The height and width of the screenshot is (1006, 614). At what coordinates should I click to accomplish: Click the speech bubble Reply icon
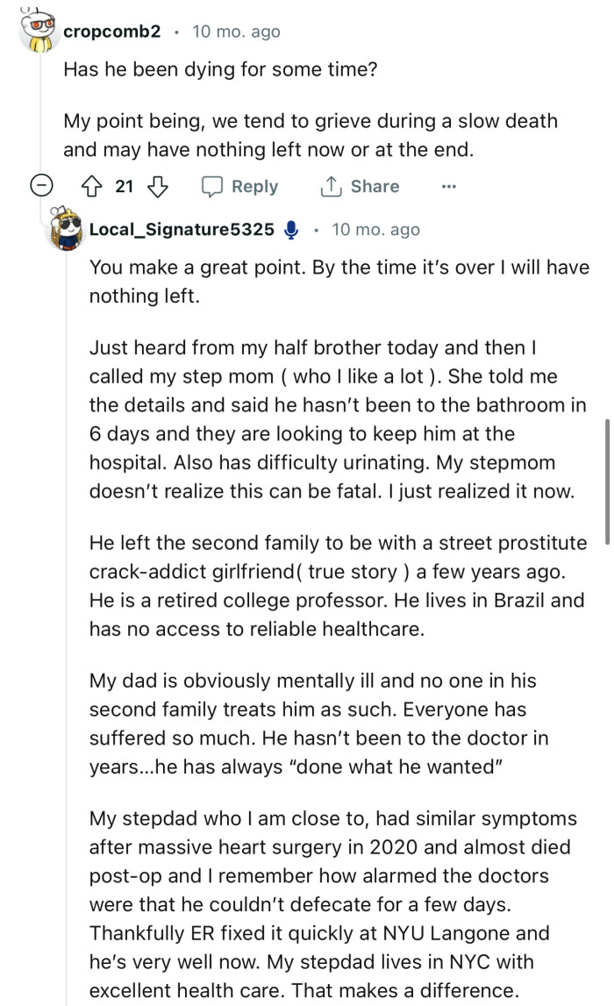pyautogui.click(x=212, y=187)
